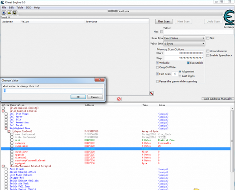Select the sanctuaryConsumableCreed row
Screen dimensions: 235x190
(116, 160)
